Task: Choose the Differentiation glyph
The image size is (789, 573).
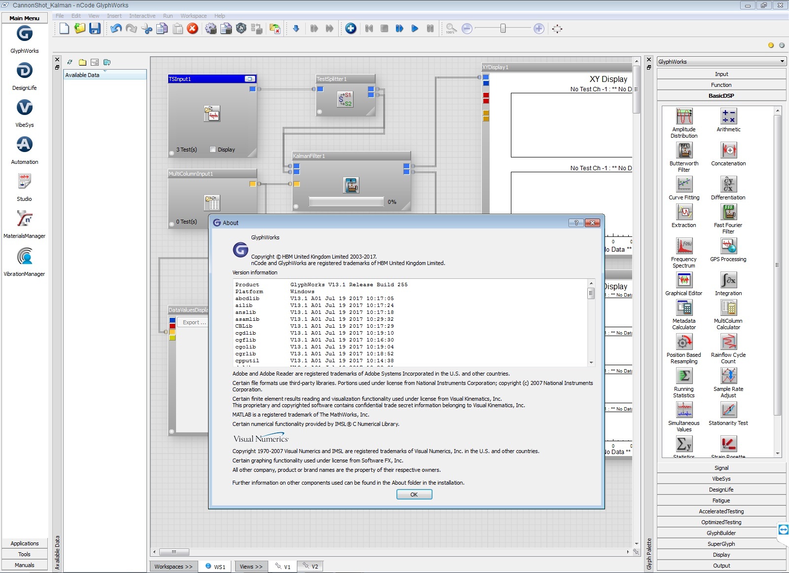Action: [x=728, y=184]
